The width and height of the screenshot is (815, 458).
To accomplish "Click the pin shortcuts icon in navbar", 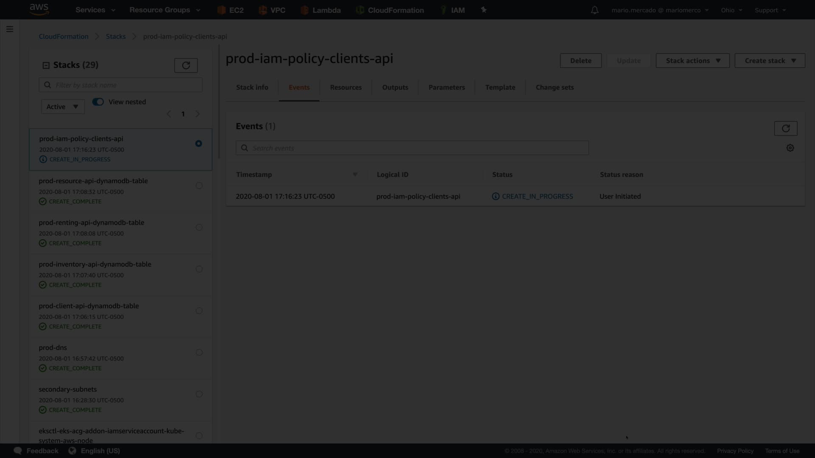I will (483, 10).
